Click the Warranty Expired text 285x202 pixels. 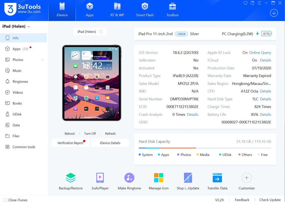(257, 76)
